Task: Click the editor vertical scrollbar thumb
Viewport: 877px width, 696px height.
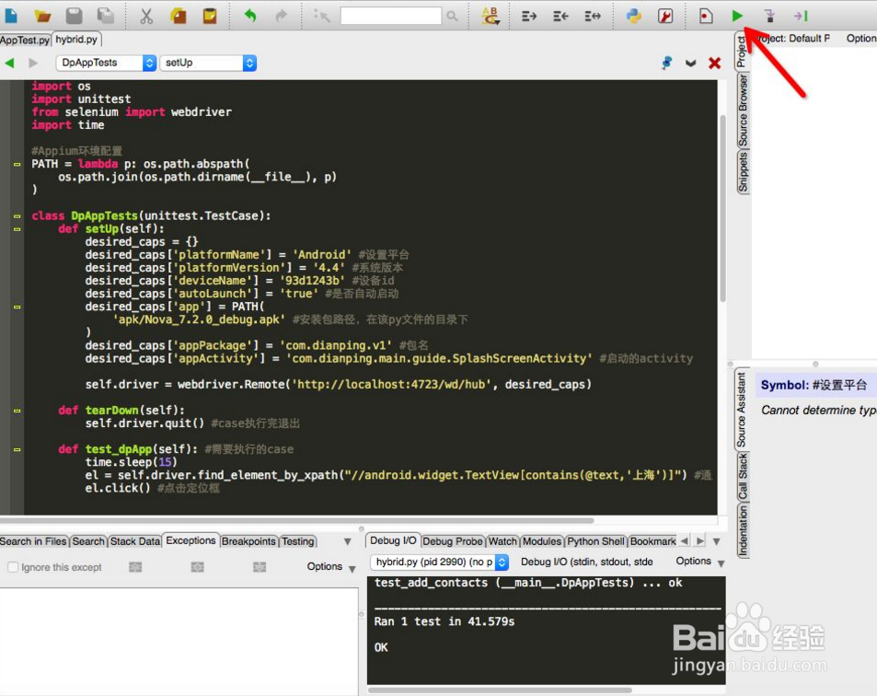Action: coord(722,208)
